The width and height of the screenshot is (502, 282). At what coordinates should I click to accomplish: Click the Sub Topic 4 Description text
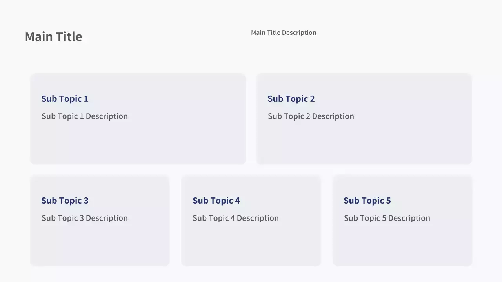[x=235, y=218]
